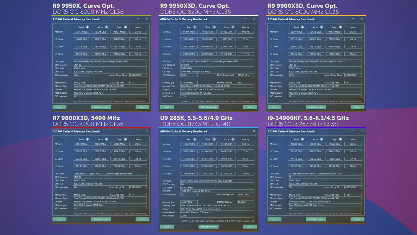Click the Close button in the 9800X3D window
Image resolution: width=417 pixels, height=235 pixels.
142,219
